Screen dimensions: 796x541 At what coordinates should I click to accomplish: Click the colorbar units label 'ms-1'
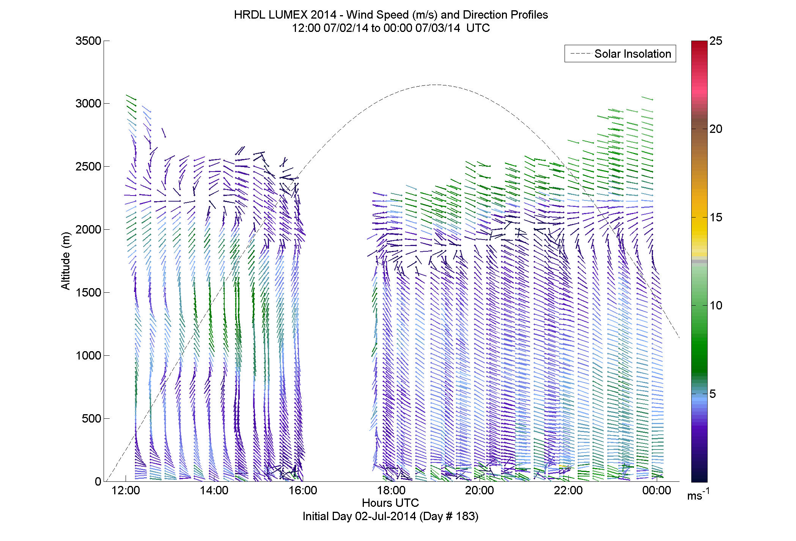[x=698, y=495]
